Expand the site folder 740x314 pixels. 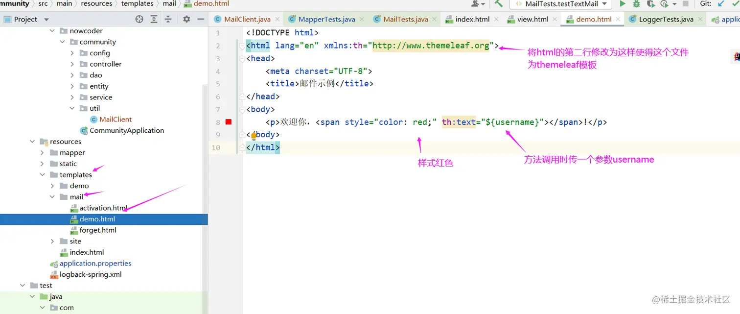[x=52, y=242]
